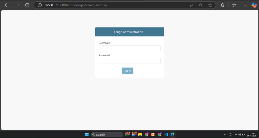
Task: Click Microsoft Edge taskbar icon
Action: click(172, 134)
